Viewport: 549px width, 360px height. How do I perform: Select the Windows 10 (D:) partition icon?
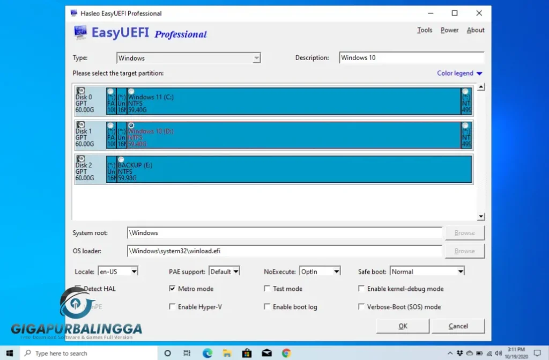[131, 125]
